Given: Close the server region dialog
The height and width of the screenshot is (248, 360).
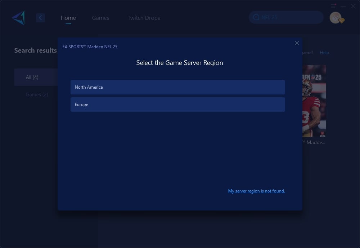Looking at the screenshot, I should coord(297,43).
